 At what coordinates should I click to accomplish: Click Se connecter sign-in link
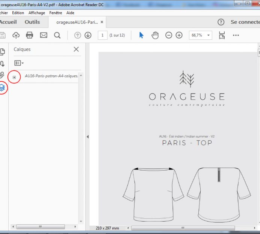tap(245, 22)
